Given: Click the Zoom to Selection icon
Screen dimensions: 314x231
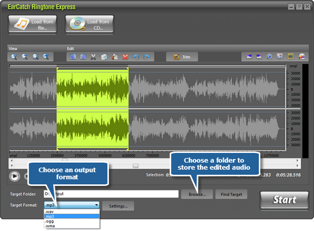Looking at the screenshot, I should [x=35, y=57].
